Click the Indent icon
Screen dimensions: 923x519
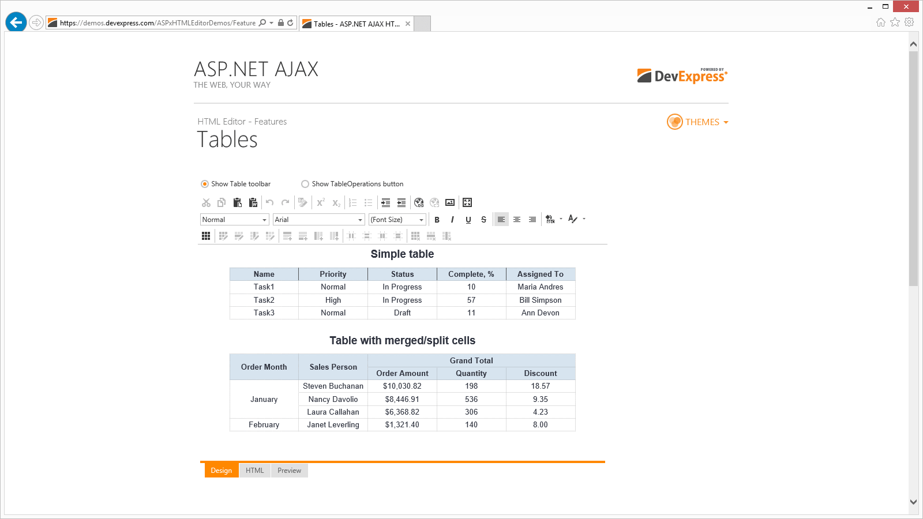tap(385, 202)
